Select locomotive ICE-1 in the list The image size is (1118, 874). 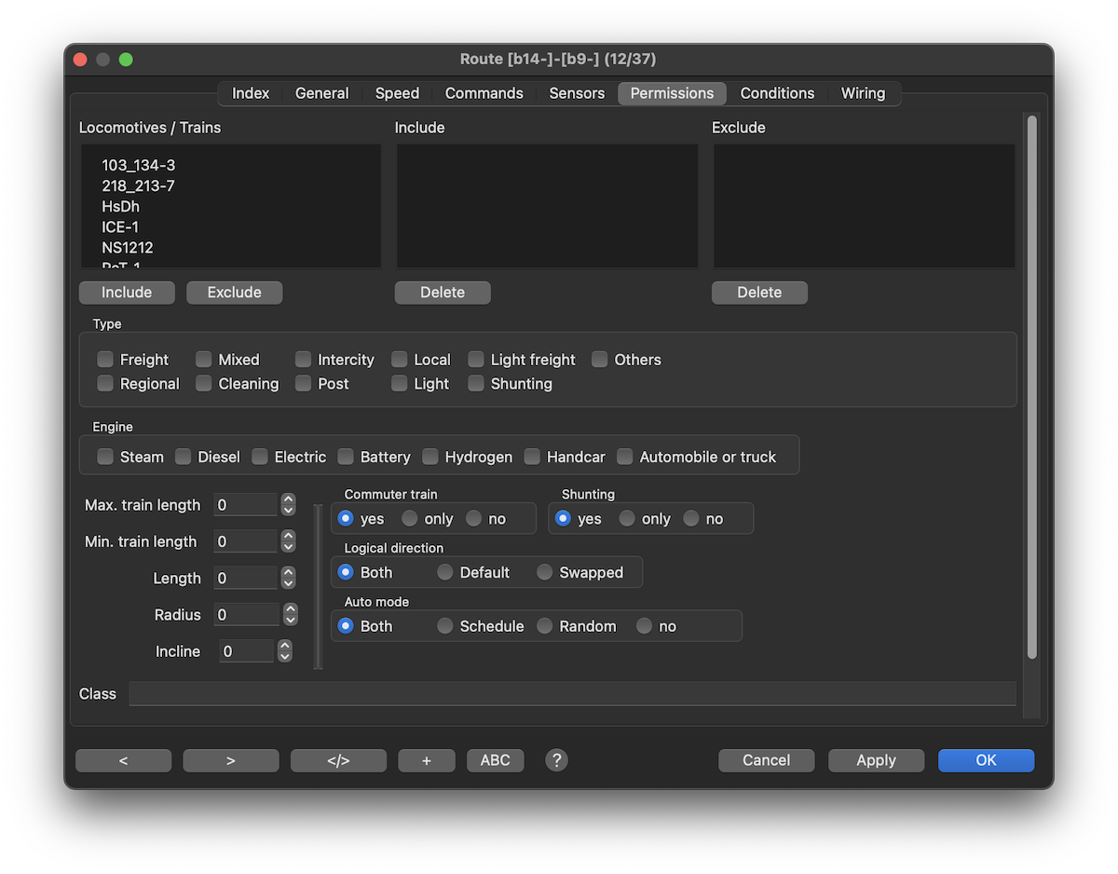pos(121,227)
